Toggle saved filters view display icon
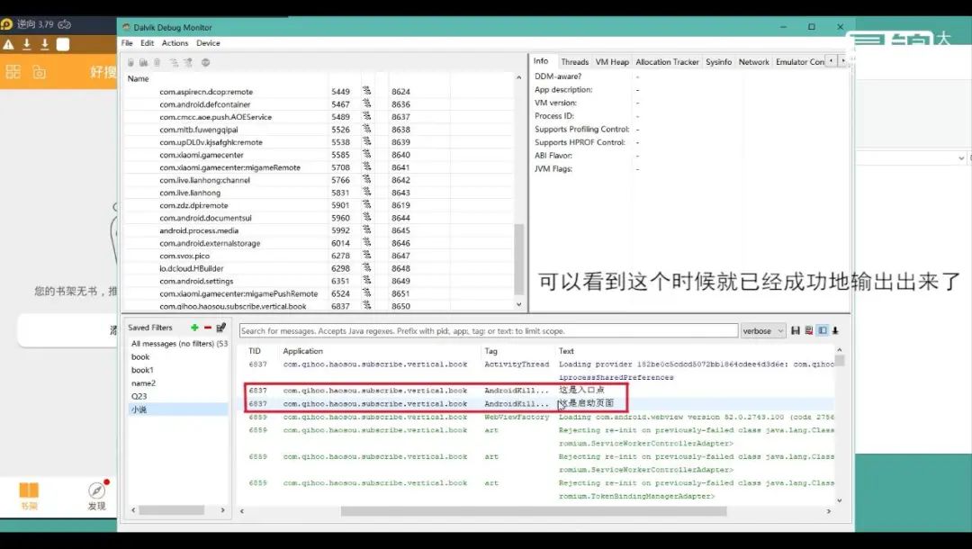 823,331
